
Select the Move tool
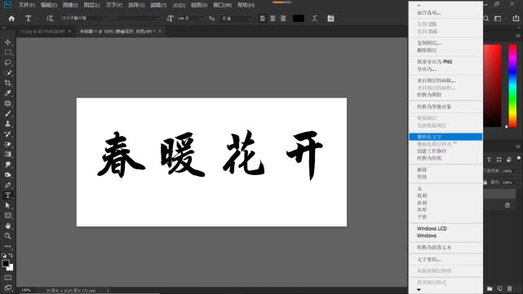(x=7, y=42)
